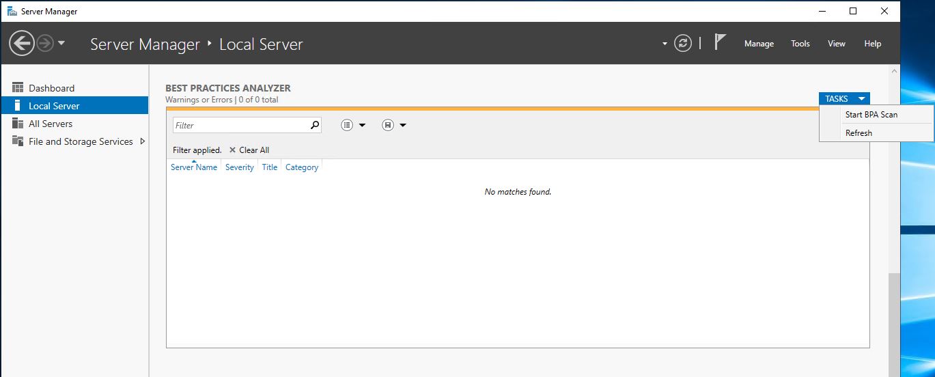Select Local Server in the sidebar

(74, 106)
